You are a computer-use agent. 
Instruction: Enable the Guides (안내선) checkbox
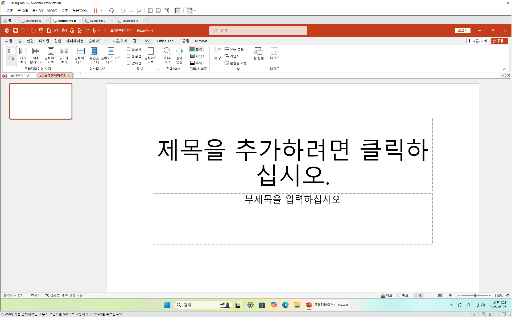pos(129,63)
